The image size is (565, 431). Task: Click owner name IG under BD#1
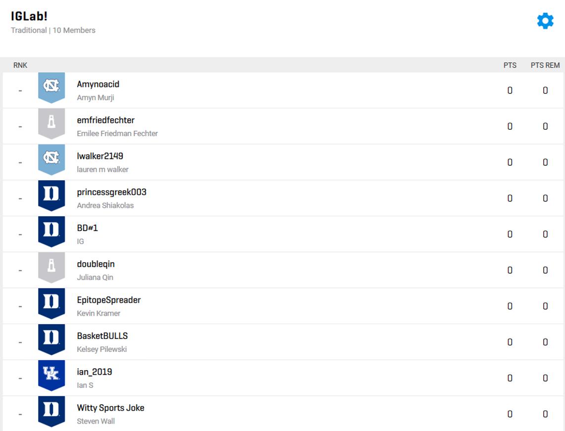click(x=80, y=241)
